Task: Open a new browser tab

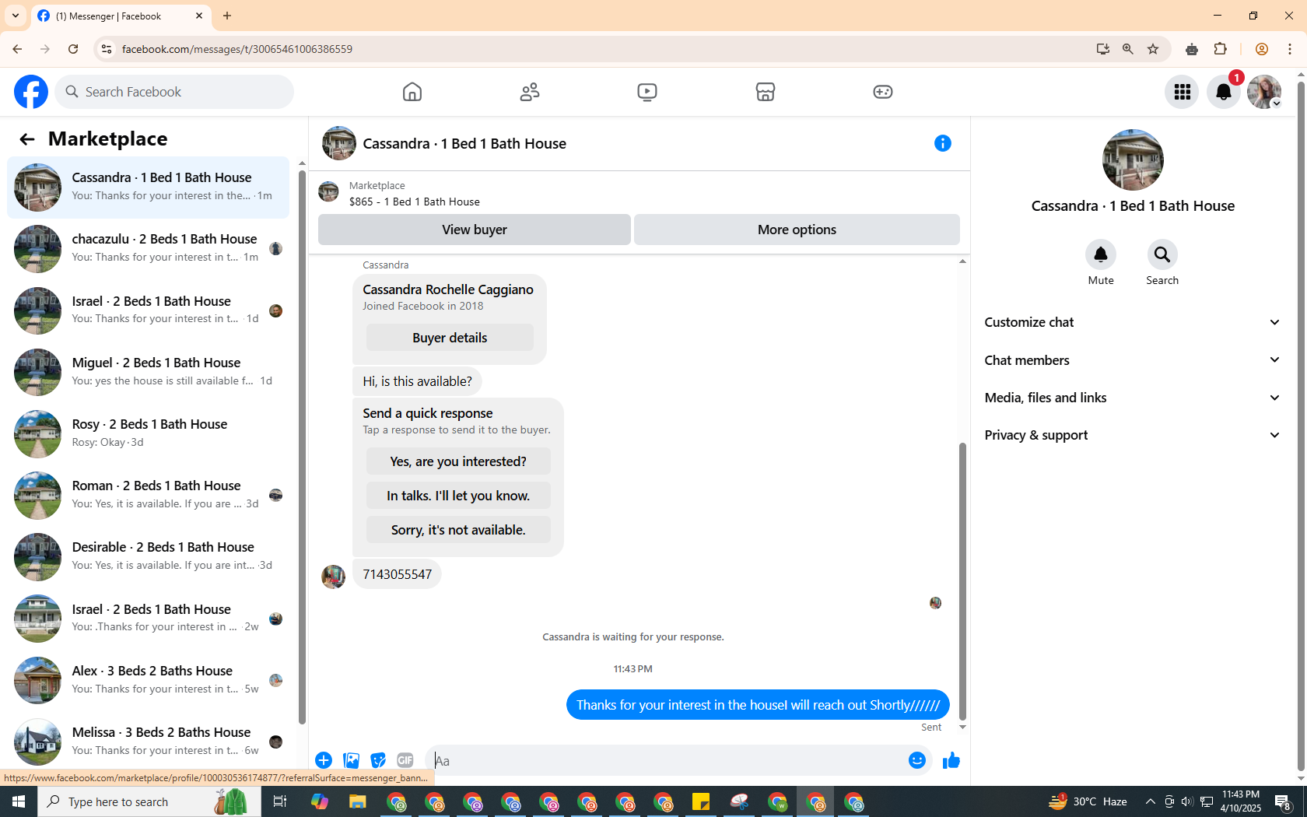Action: [x=227, y=16]
